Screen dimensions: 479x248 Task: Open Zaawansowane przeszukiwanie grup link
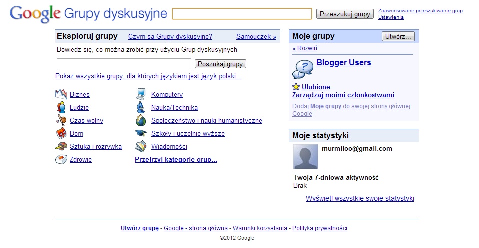420,10
